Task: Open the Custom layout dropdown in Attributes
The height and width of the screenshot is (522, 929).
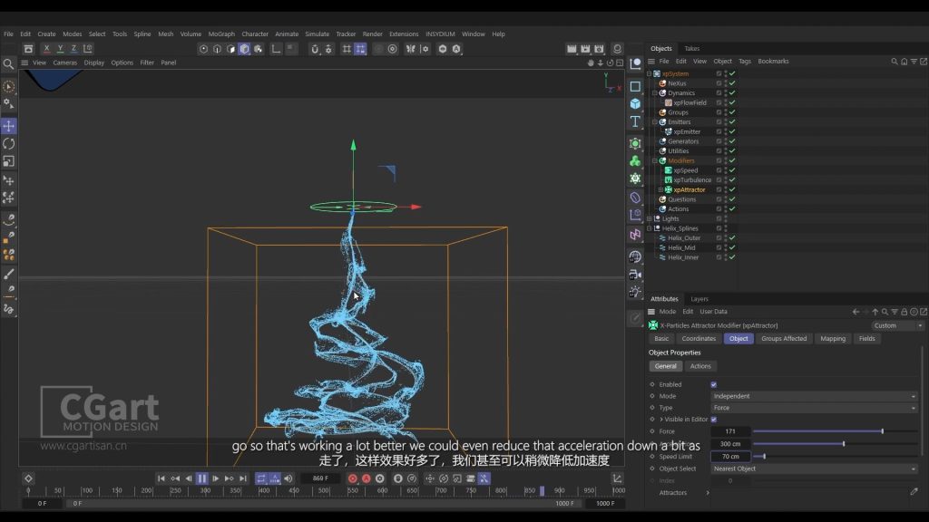Action: tap(897, 325)
